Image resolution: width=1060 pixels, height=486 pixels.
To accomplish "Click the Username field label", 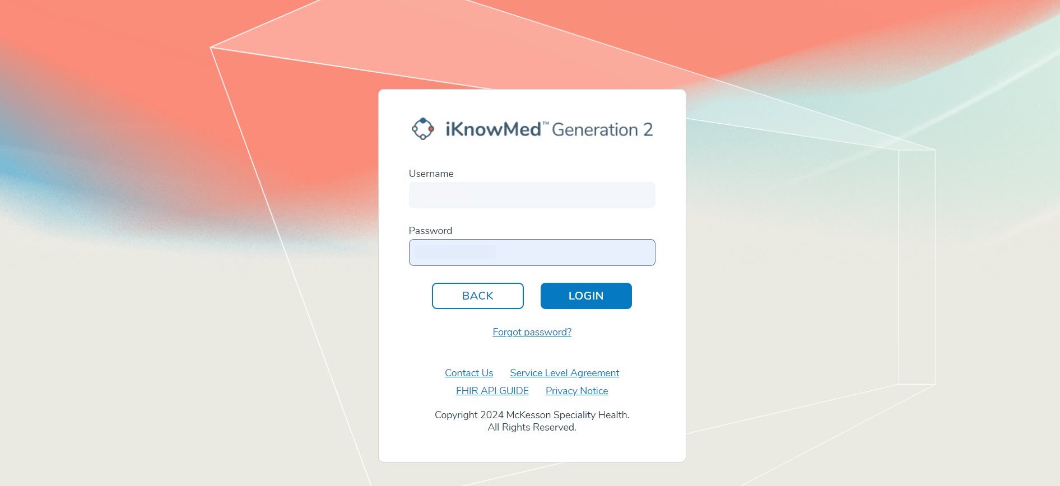I will [431, 174].
